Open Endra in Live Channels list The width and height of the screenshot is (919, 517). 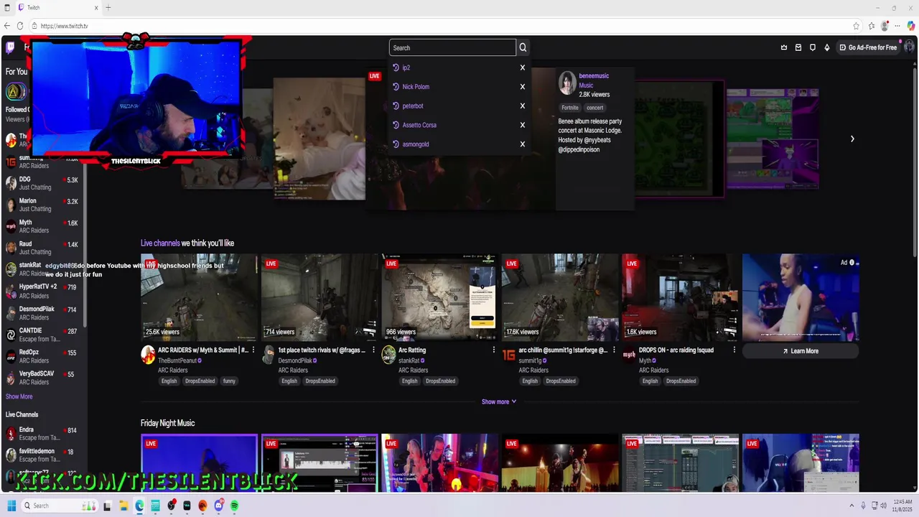click(x=43, y=434)
